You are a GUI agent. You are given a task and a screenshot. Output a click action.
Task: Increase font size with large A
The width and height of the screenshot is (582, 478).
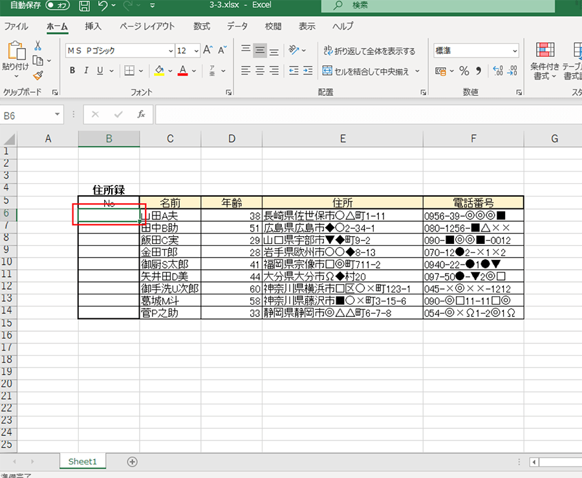click(x=208, y=50)
